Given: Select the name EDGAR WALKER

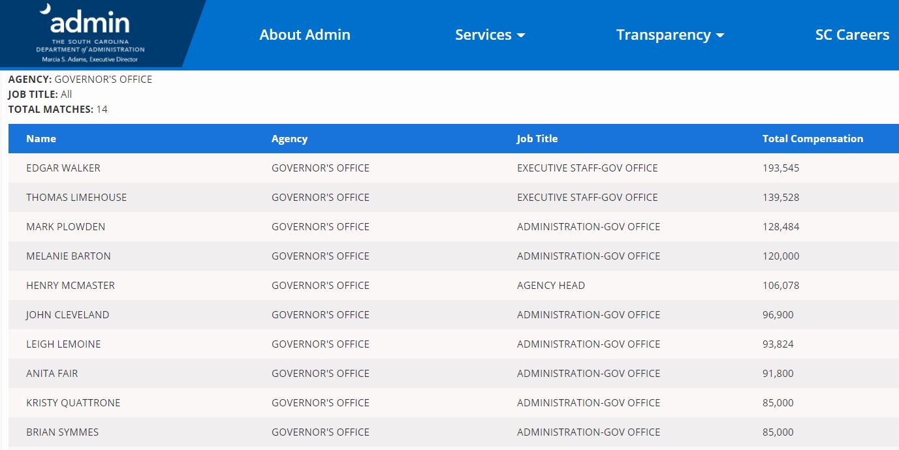Looking at the screenshot, I should click(63, 168).
